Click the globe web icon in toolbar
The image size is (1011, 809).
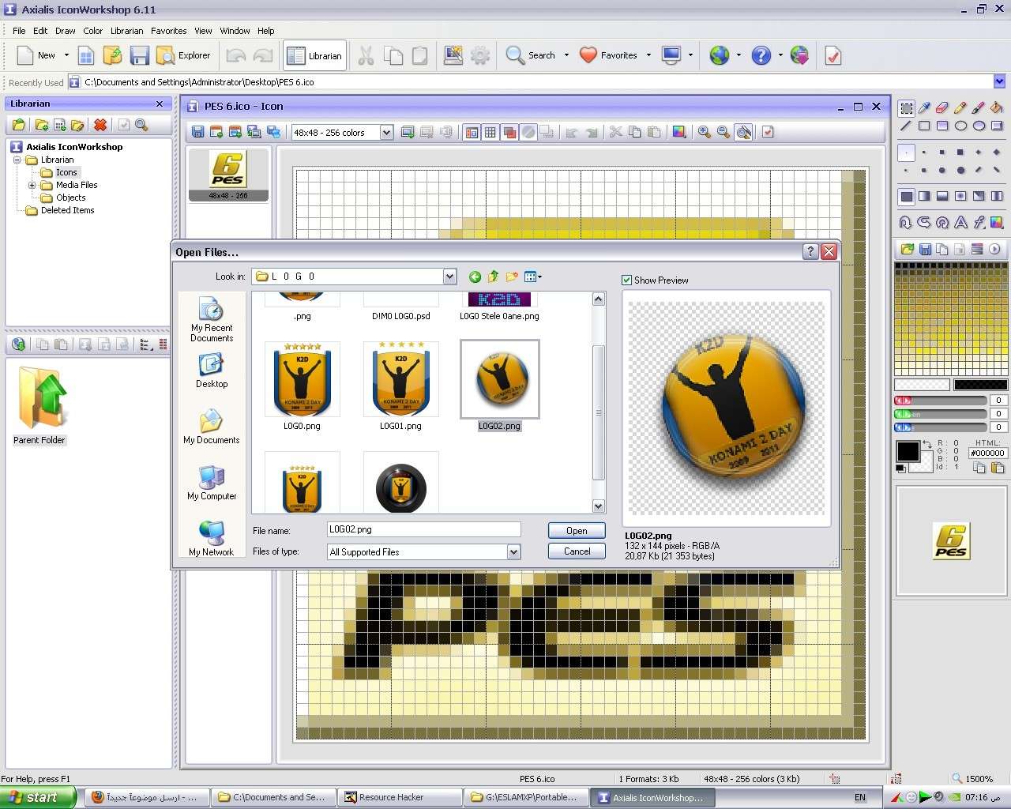tap(719, 55)
